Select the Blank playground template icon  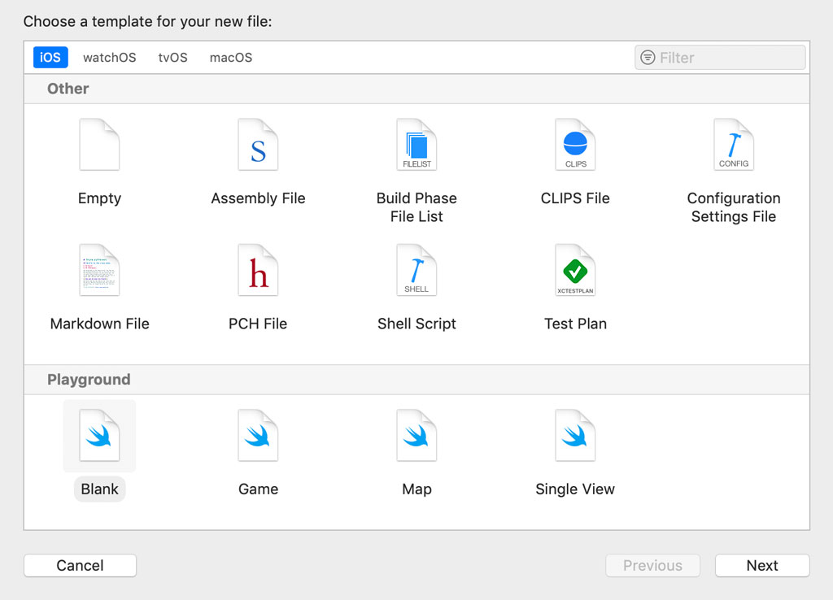99,436
